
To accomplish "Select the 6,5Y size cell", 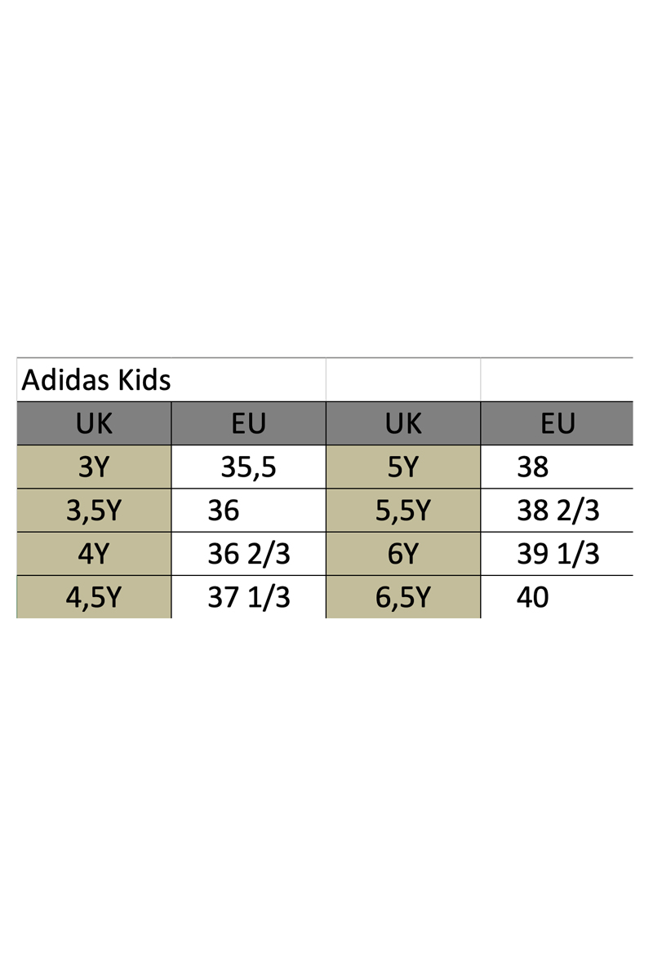I will (403, 597).
